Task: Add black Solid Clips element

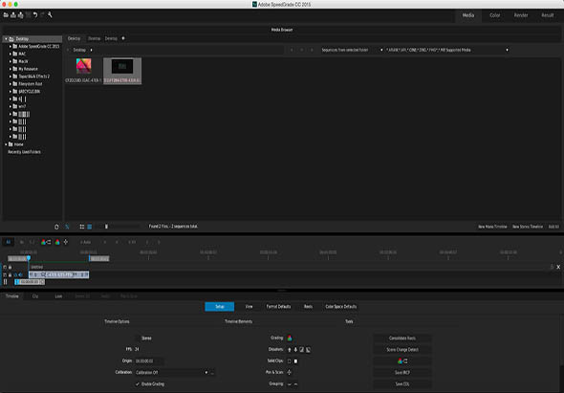Action: click(290, 361)
